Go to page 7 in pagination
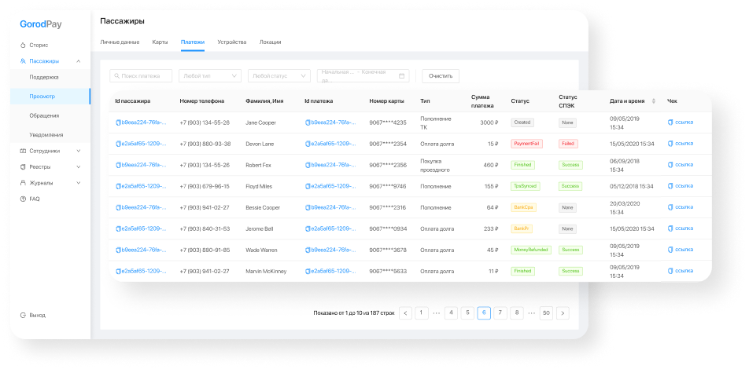This screenshot has width=749, height=369. pos(500,313)
